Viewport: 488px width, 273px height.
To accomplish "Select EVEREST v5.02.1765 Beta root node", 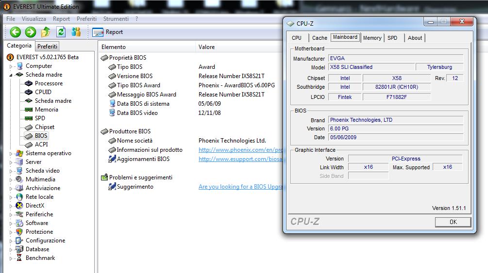I will coord(47,57).
